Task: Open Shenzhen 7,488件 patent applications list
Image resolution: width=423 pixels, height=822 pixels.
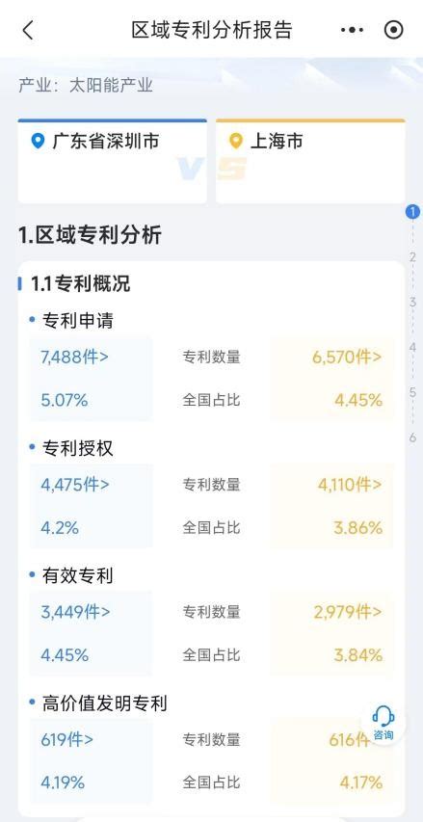Action: pyautogui.click(x=74, y=357)
